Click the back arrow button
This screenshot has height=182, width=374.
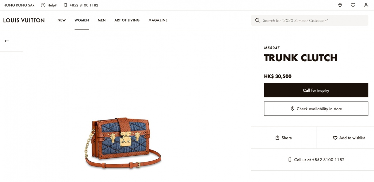pyautogui.click(x=7, y=41)
